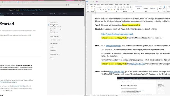The image size is (170, 96).
Task: Click the Shading icon in Paragraph group
Action: point(129,9)
